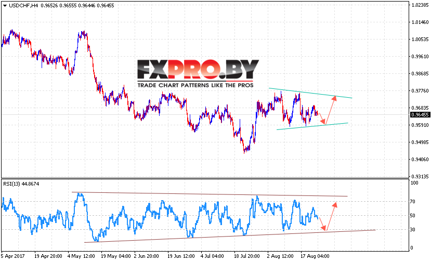Image resolution: width=431 pixels, height=262 pixels.
Task: Select the upper brown RSI trendline
Action: pos(210,194)
